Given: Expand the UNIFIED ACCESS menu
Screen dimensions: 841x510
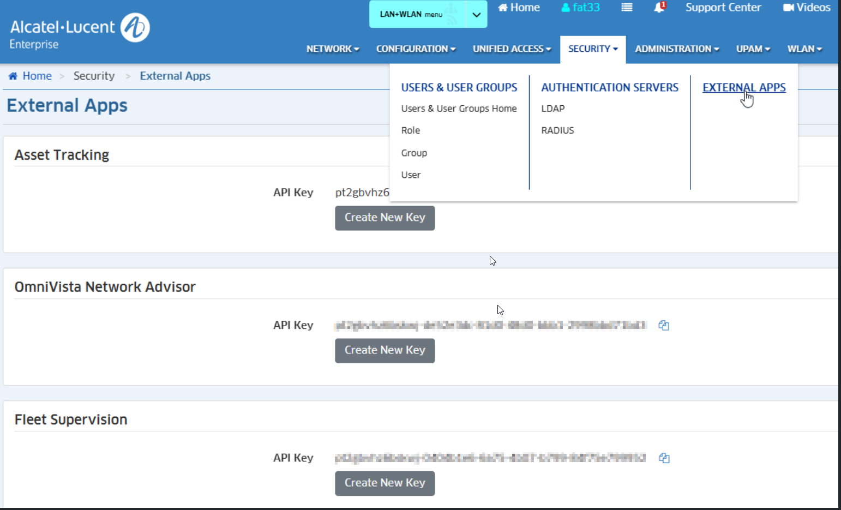Looking at the screenshot, I should [x=512, y=49].
